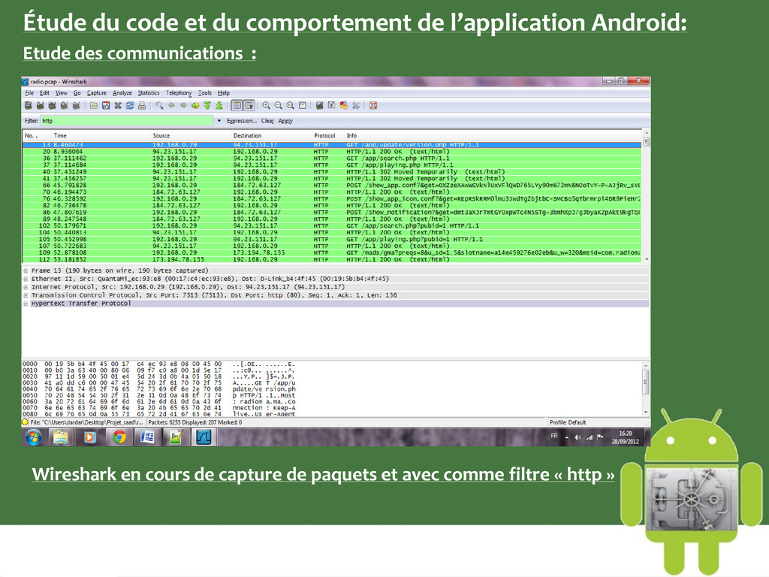Screen dimensions: 769x577
Task: Open the Statistics menu
Action: (149, 92)
